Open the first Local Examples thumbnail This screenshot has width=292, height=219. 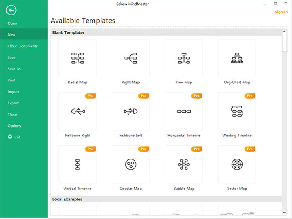[x=77, y=211]
